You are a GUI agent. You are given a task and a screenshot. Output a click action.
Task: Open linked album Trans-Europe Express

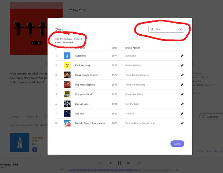pos(137,75)
